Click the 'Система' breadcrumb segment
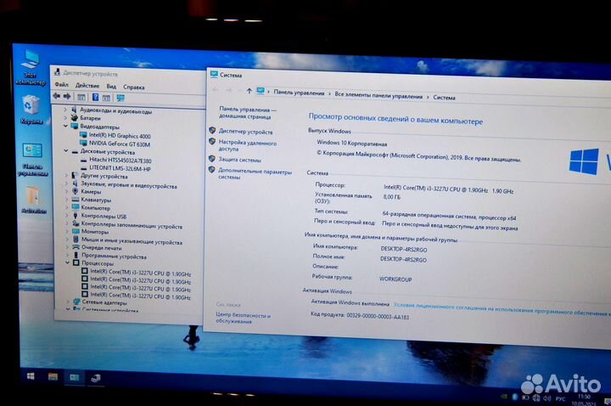This screenshot has width=611, height=406. [x=444, y=98]
